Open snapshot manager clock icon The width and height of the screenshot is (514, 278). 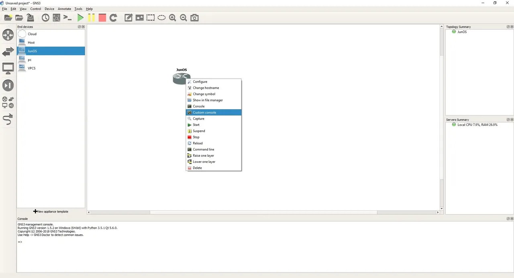(45, 18)
